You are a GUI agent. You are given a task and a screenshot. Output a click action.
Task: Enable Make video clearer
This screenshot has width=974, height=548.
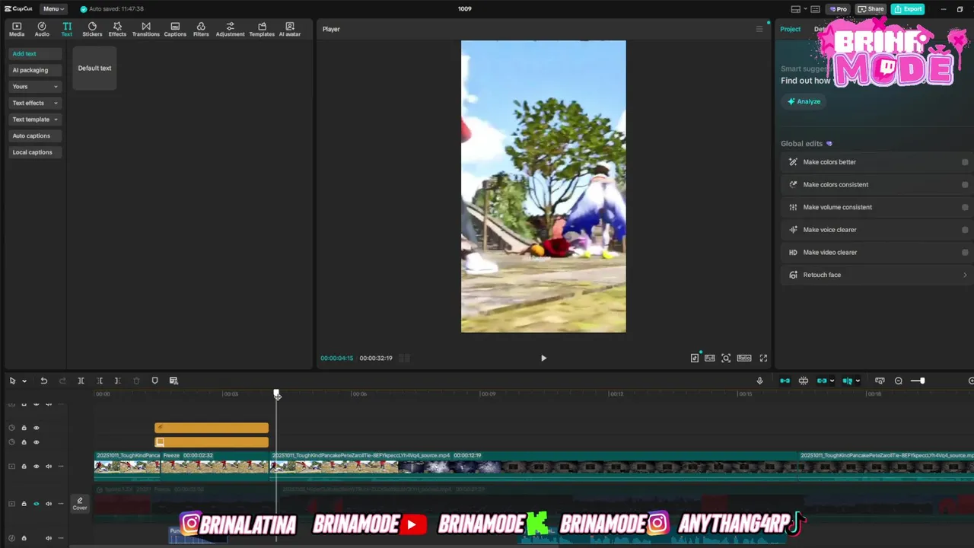[965, 252]
